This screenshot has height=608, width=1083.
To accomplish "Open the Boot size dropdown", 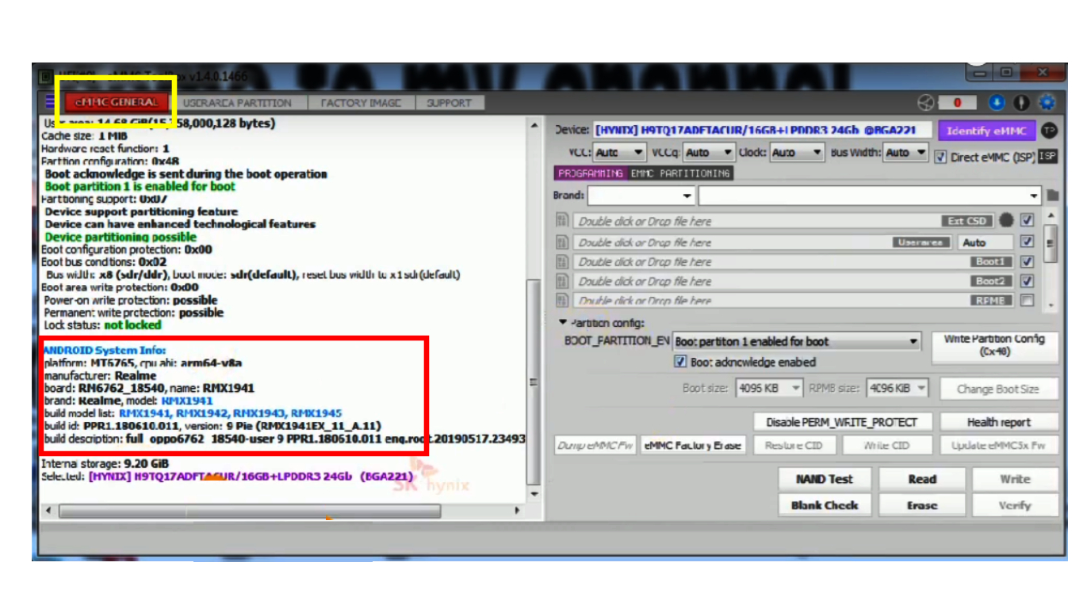I will [770, 389].
